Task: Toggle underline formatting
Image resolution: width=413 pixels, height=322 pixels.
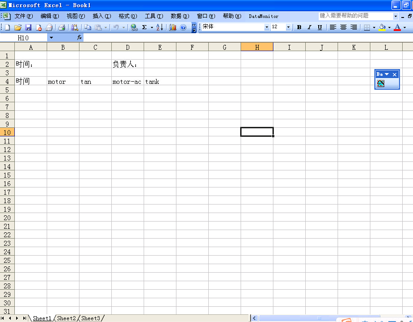Action: pos(320,27)
